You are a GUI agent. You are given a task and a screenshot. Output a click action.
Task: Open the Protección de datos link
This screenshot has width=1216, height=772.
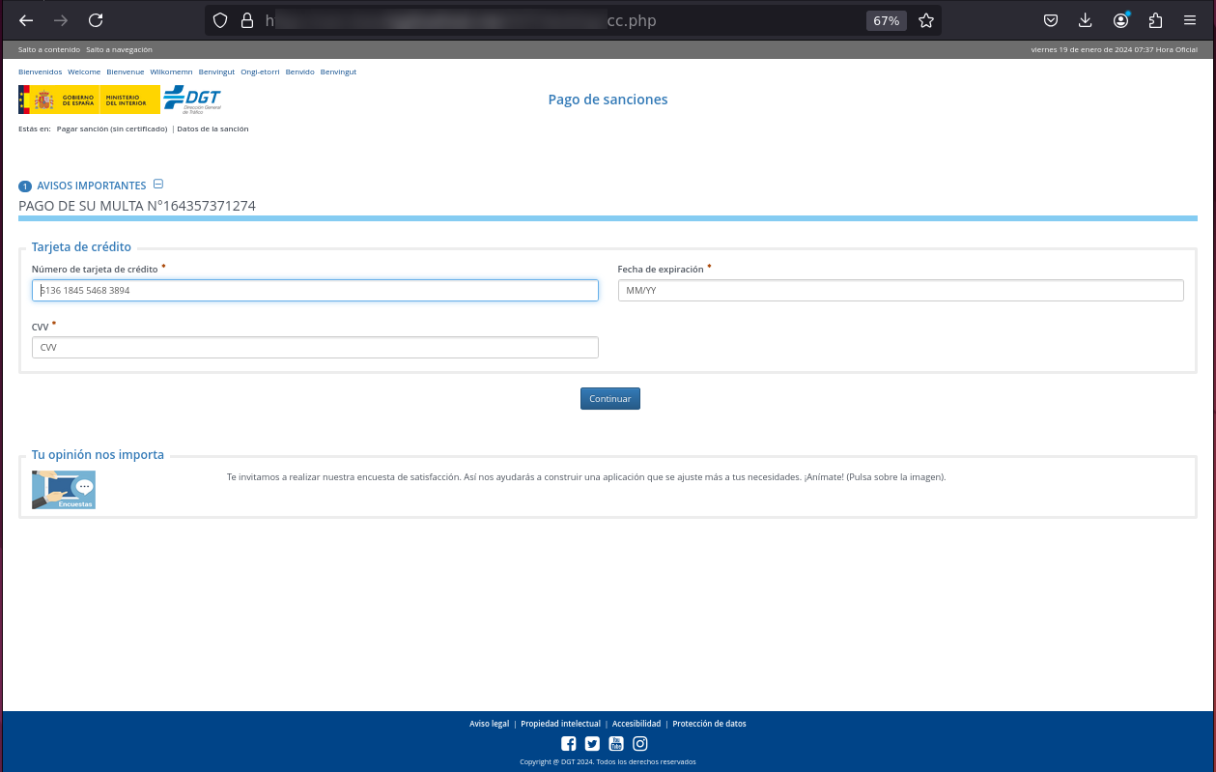pyautogui.click(x=709, y=724)
